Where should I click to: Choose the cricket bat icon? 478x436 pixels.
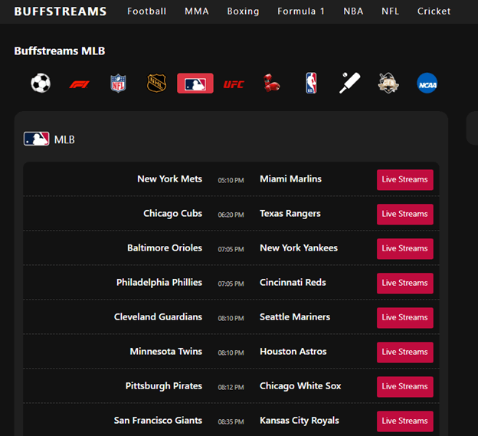point(349,83)
